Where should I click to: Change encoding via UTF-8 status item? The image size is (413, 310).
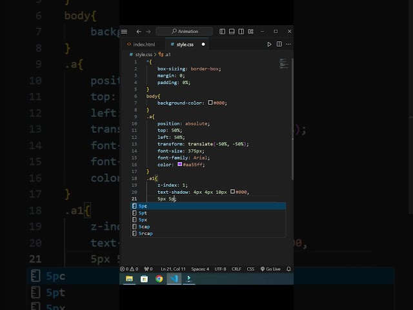(x=220, y=269)
